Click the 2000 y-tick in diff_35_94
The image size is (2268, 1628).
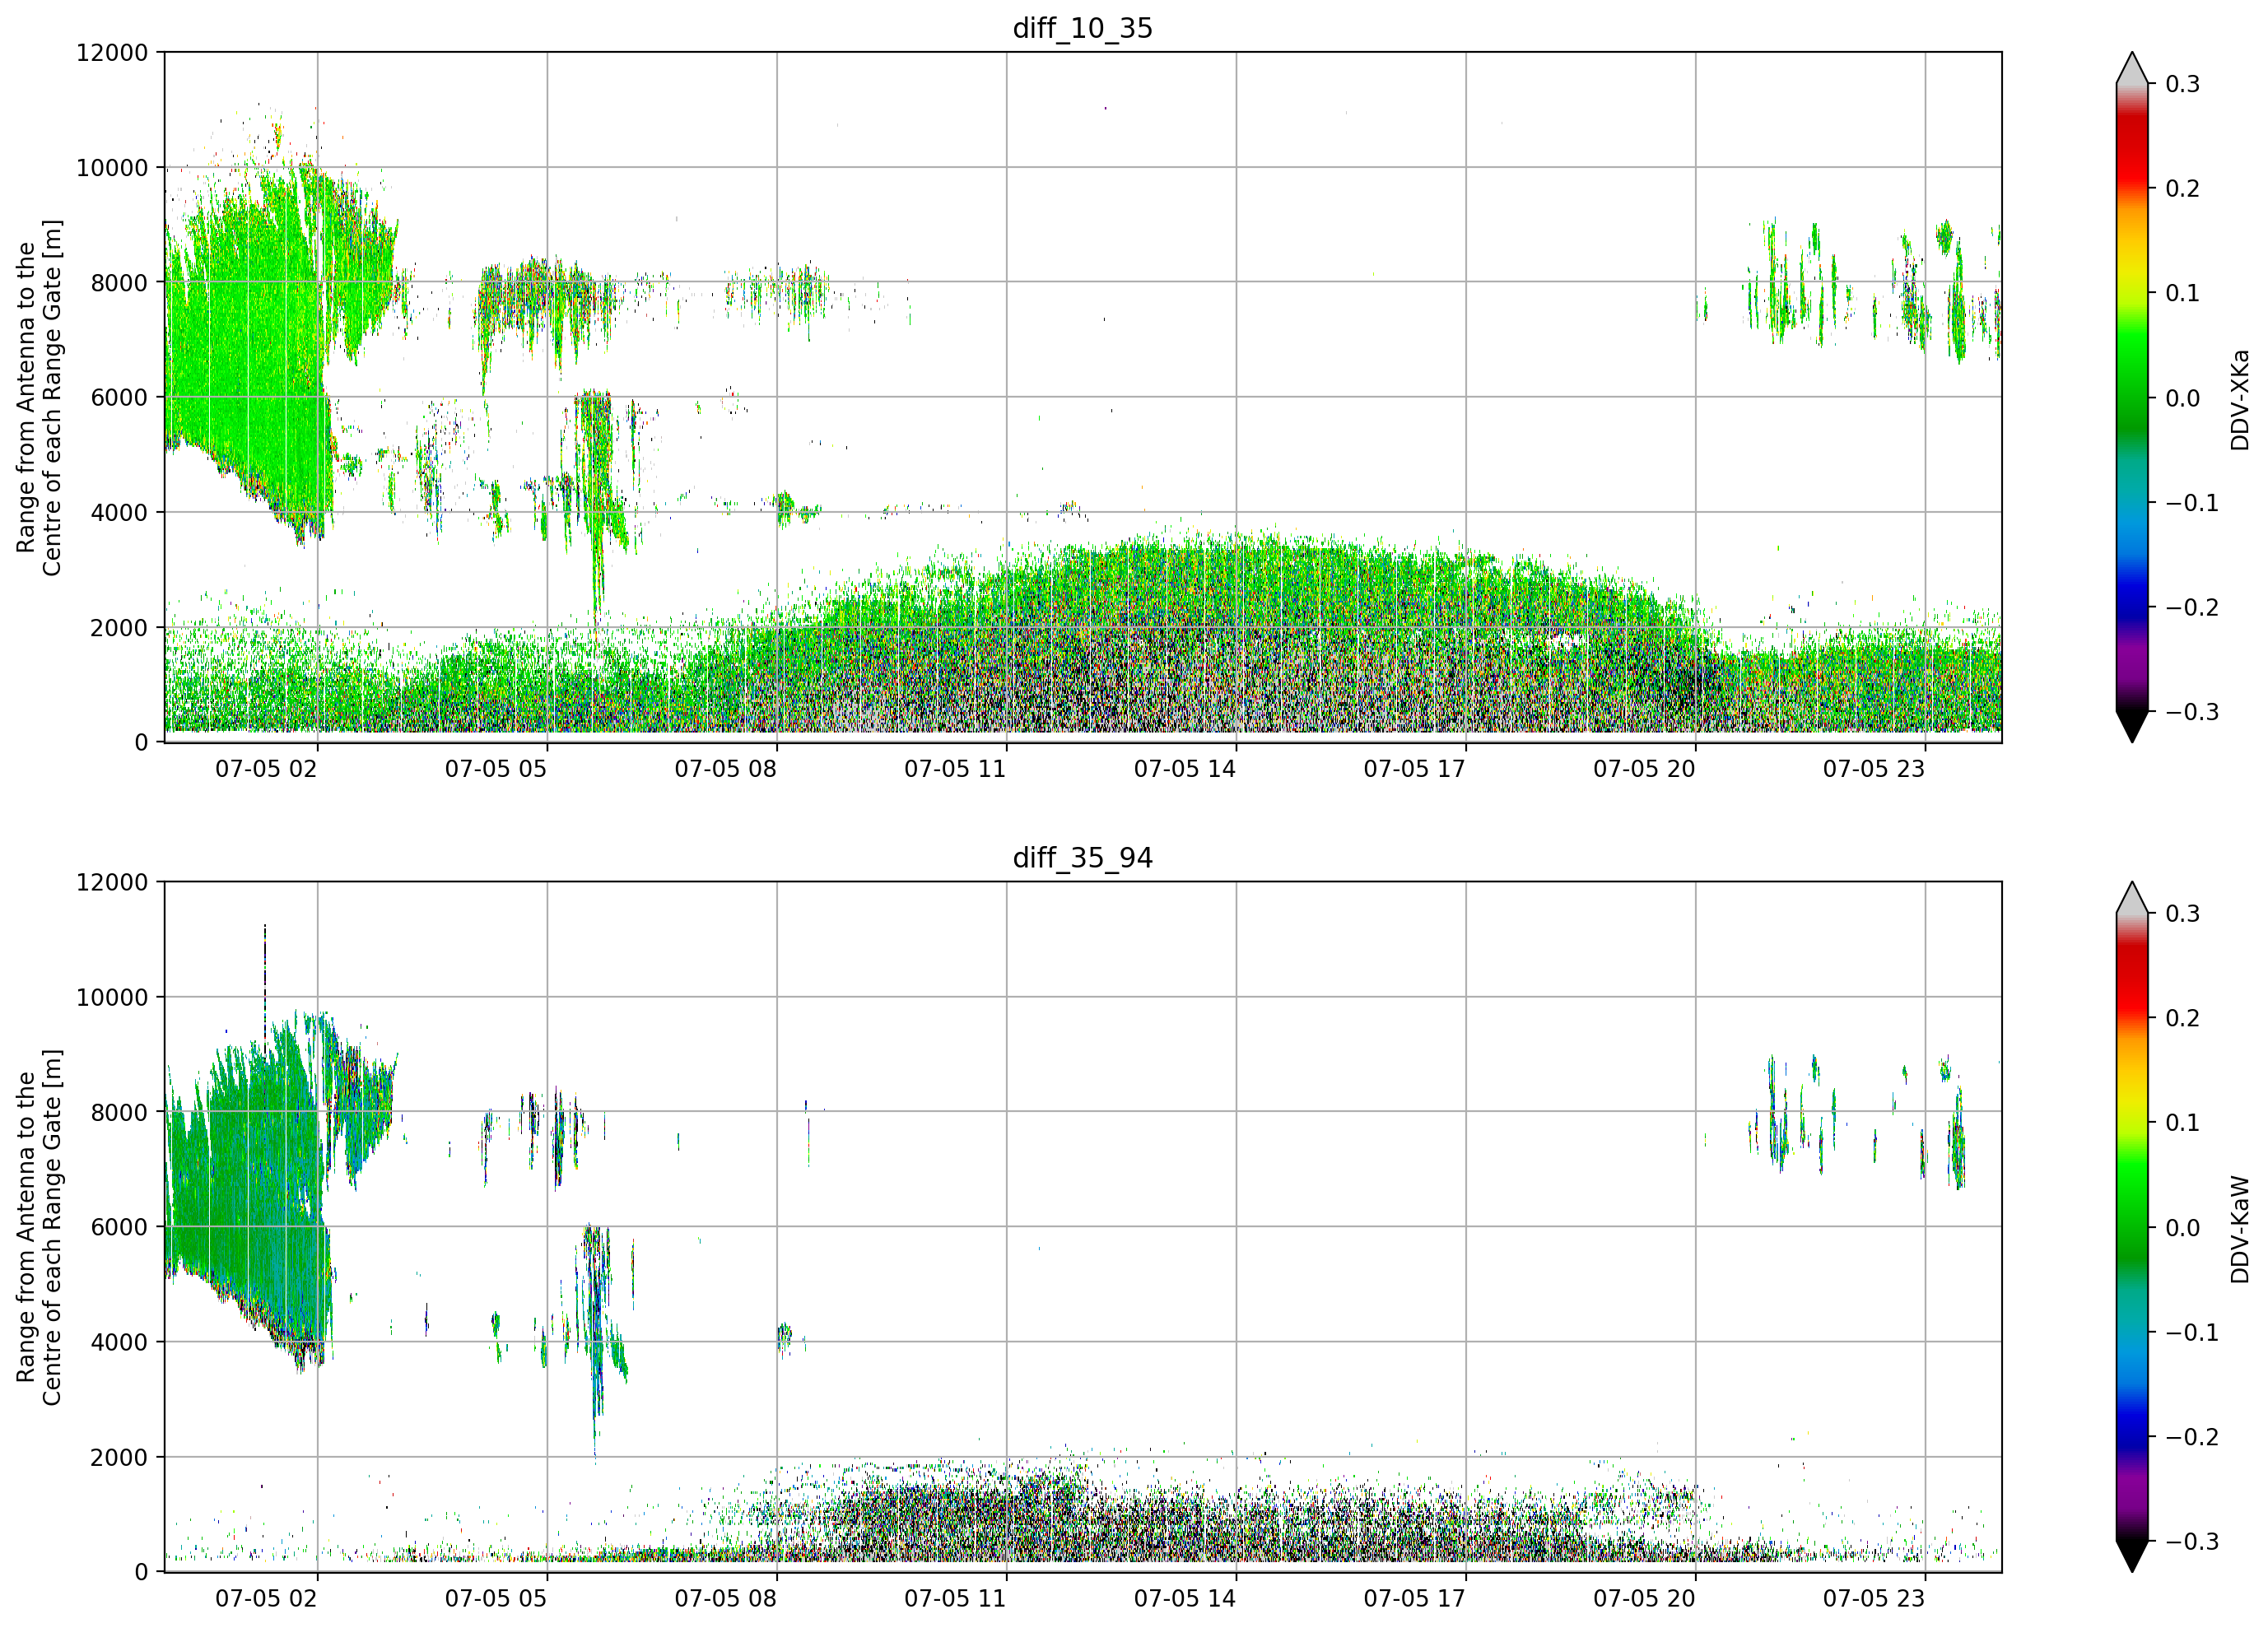pos(119,1457)
